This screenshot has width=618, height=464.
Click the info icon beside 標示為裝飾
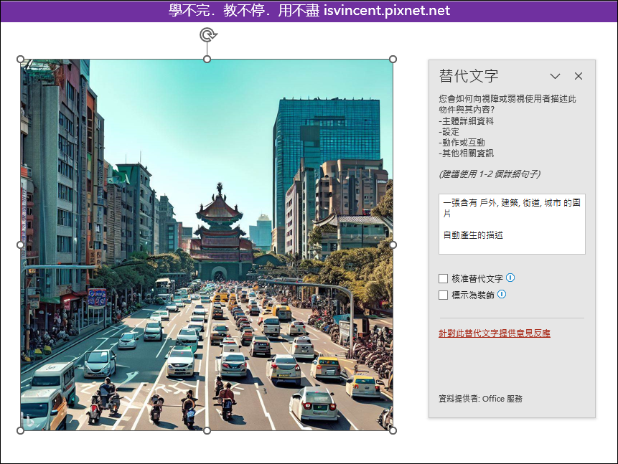point(502,294)
